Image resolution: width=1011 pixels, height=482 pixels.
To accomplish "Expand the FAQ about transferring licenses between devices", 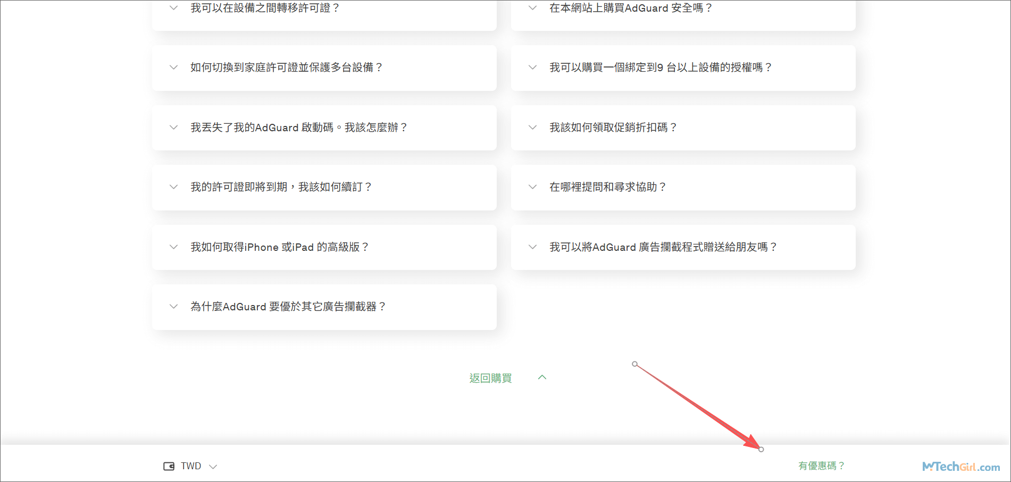I will tap(265, 8).
